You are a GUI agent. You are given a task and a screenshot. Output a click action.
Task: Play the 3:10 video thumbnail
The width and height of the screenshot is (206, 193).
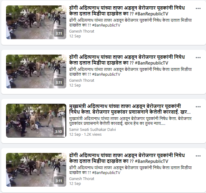tap(36, 121)
